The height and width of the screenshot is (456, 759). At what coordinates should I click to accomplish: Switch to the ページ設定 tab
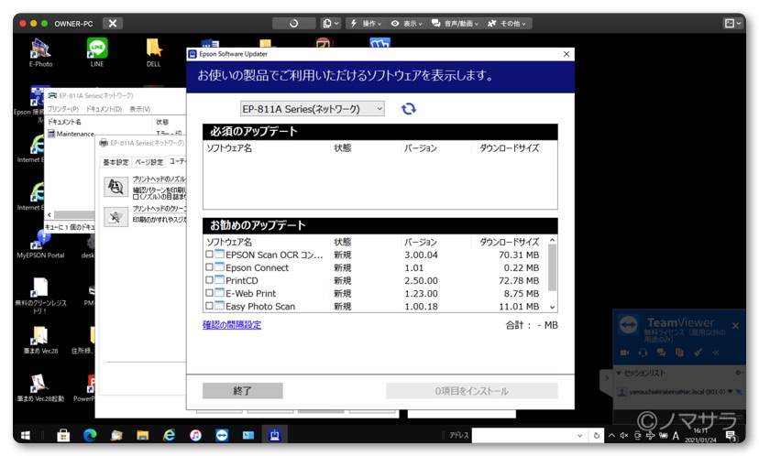pyautogui.click(x=149, y=162)
